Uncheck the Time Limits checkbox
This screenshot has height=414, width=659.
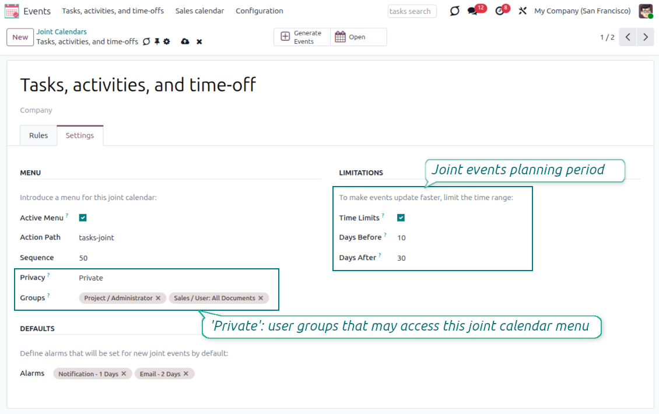[x=401, y=217]
